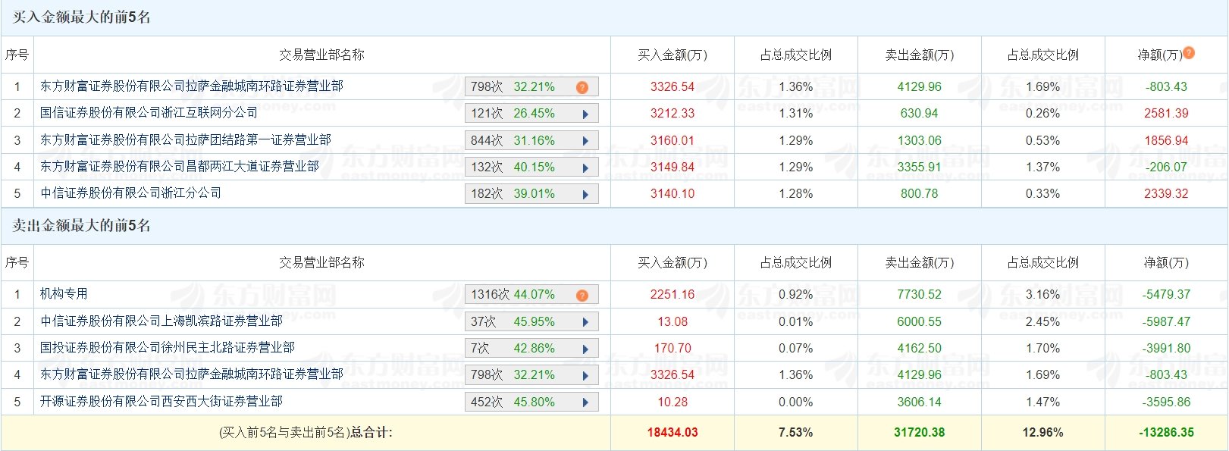The height and width of the screenshot is (451, 1229).
Task: Click the net amount 2581.39
Action: coord(1167,114)
